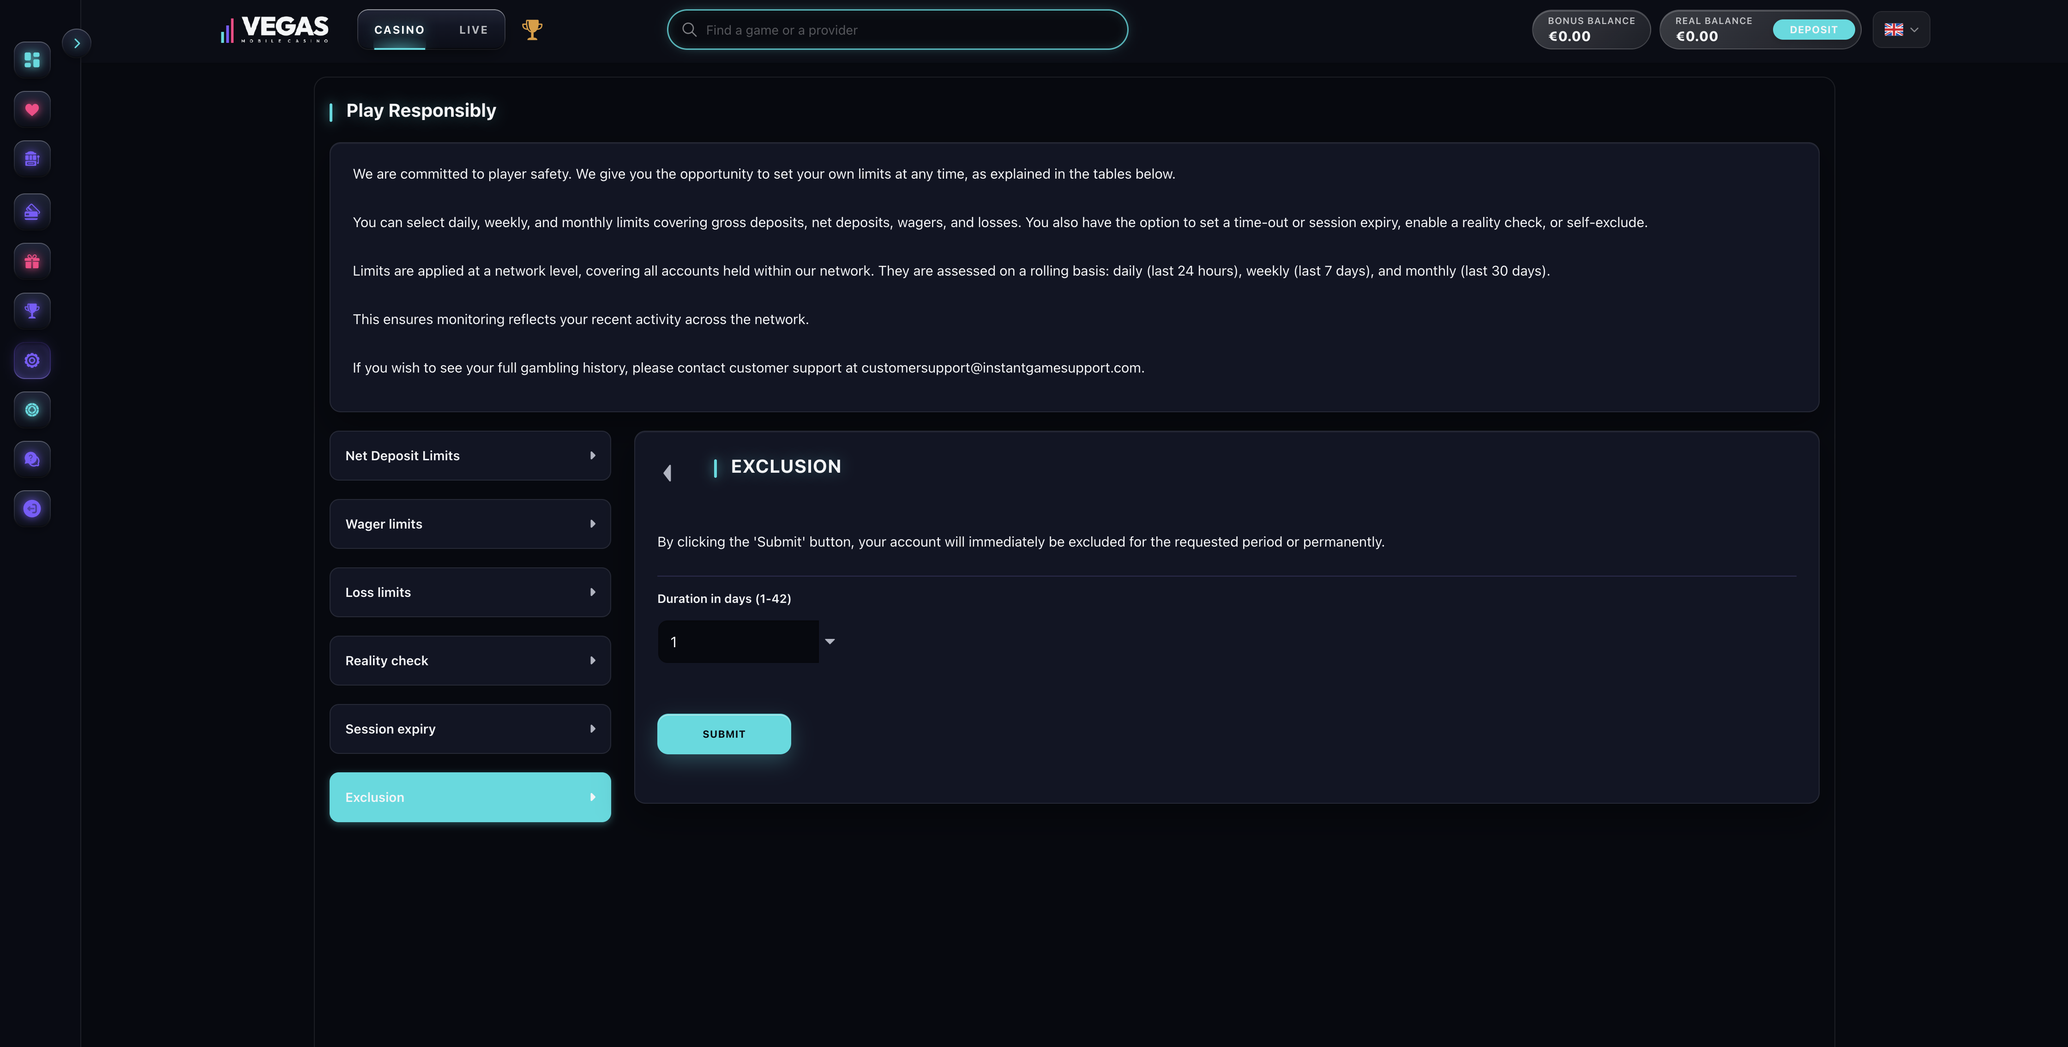
Task: Click the customer support email address text
Action: [1001, 368]
